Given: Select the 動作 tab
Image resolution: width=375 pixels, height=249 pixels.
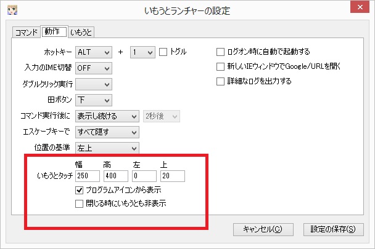Looking at the screenshot, I should tap(54, 31).
